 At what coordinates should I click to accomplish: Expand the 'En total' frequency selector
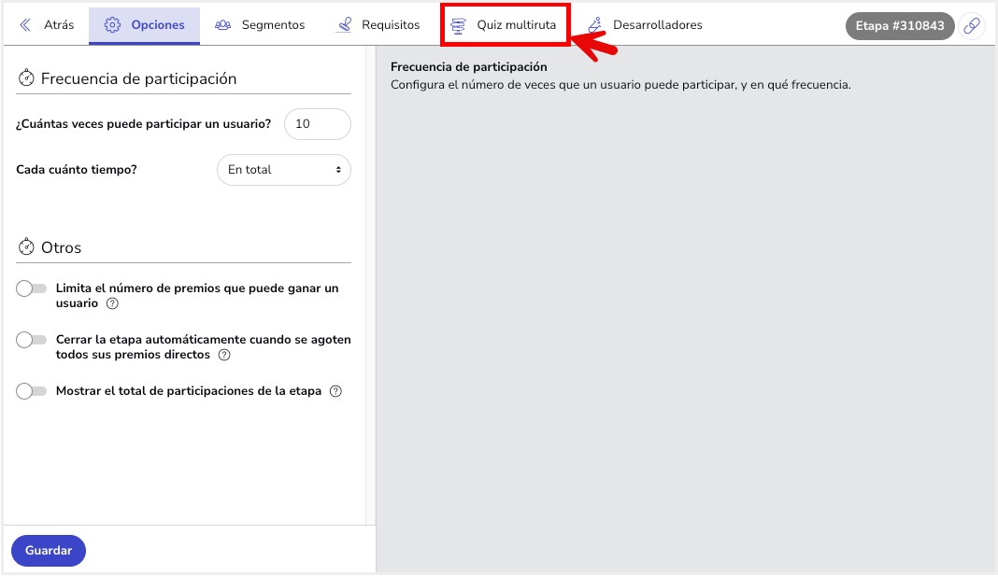pyautogui.click(x=283, y=169)
